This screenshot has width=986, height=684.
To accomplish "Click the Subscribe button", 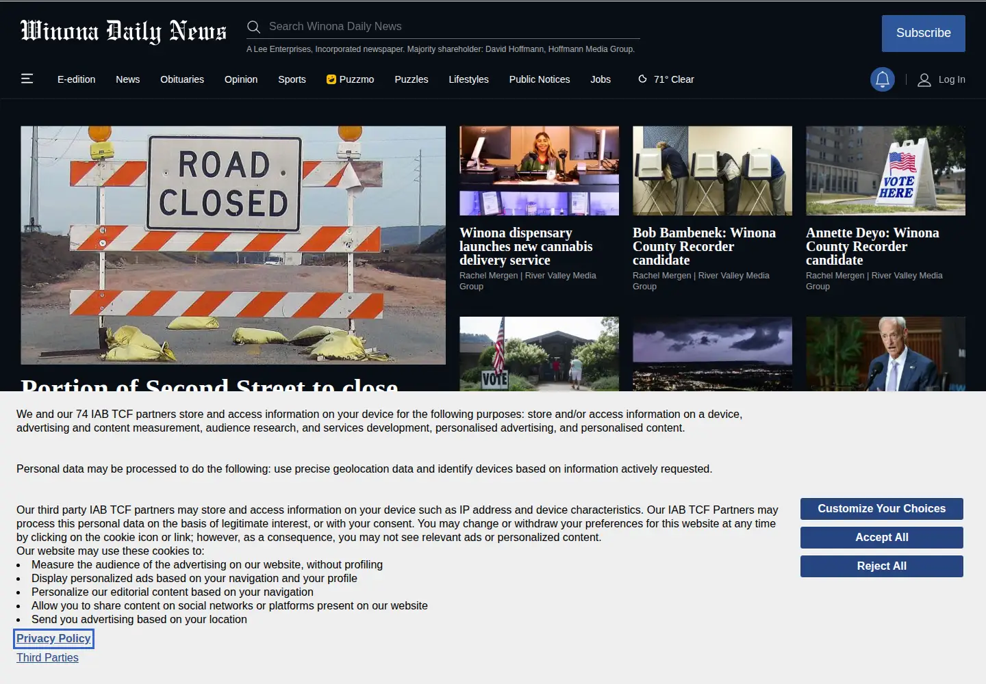I will 924,34.
